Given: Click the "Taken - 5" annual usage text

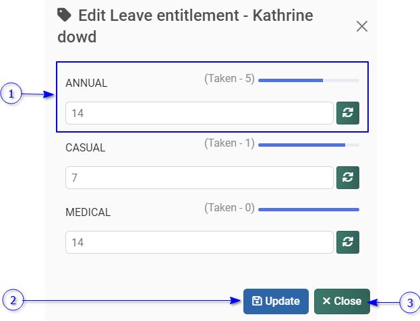Looking at the screenshot, I should point(229,79).
